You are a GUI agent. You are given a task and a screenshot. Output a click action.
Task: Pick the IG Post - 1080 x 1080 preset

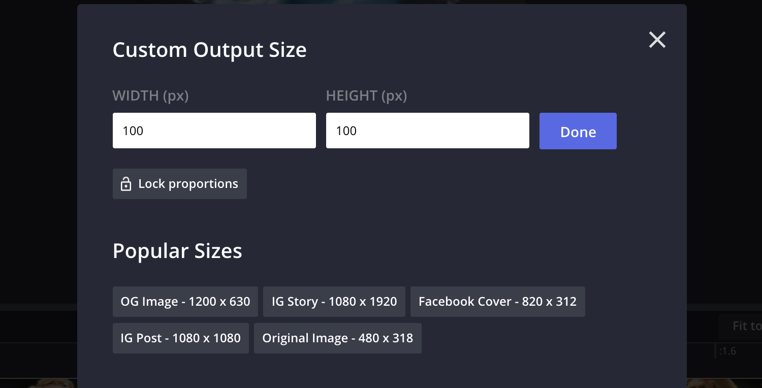[x=180, y=338]
